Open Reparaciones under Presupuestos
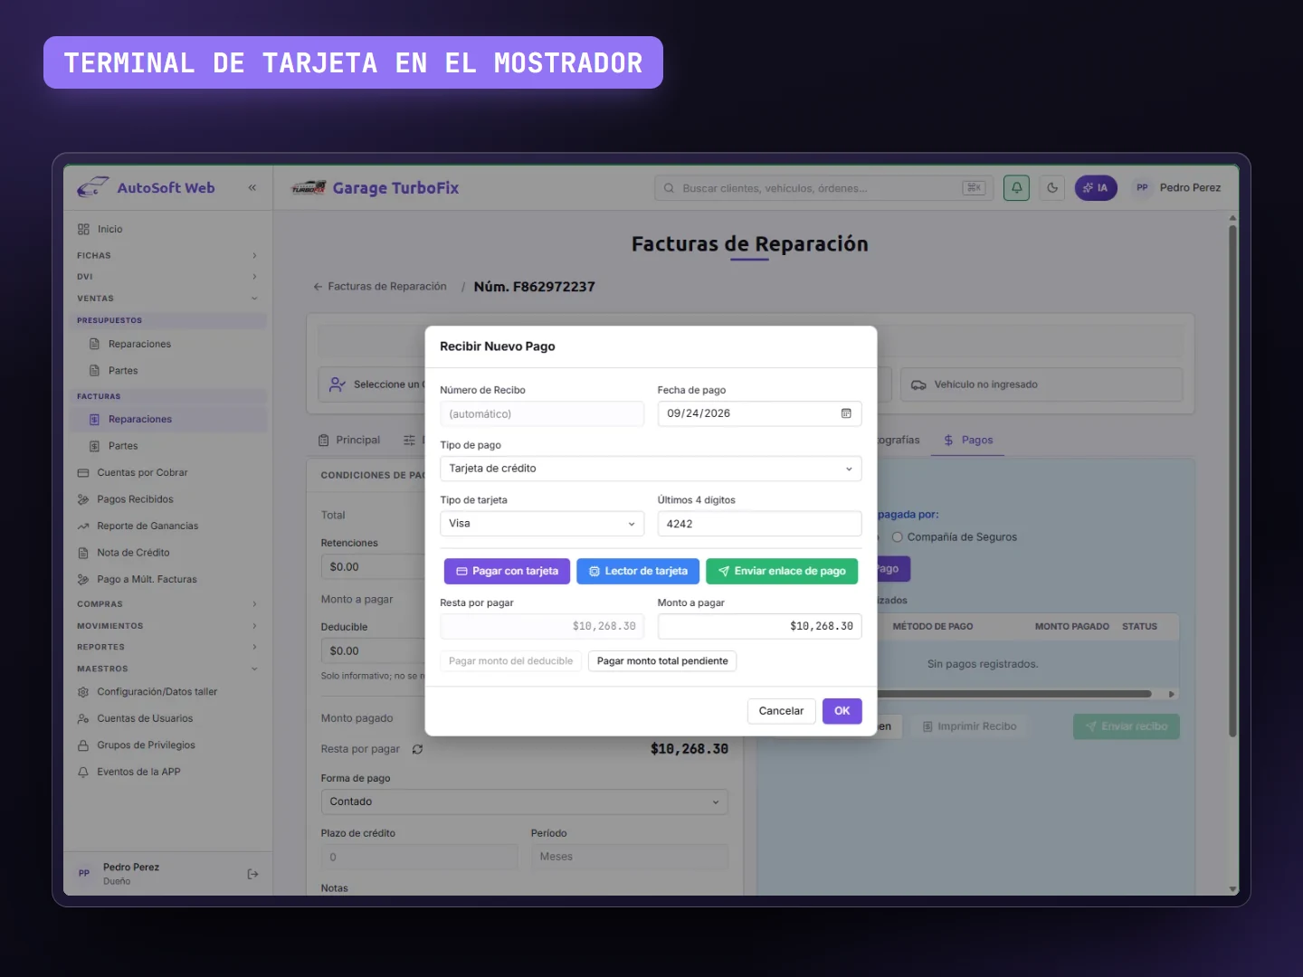Screen dimensions: 1303x977 pos(167,345)
